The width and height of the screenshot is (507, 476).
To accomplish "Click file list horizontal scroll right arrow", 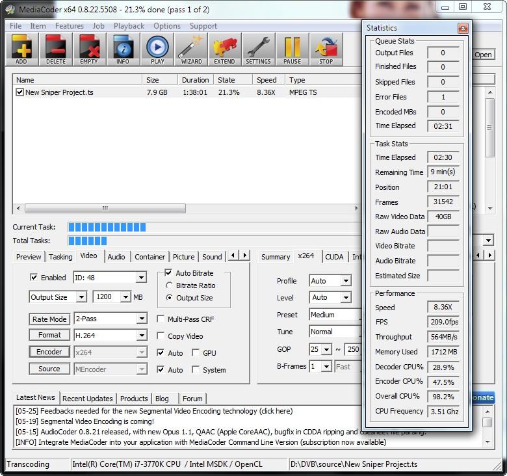I will coord(356,208).
